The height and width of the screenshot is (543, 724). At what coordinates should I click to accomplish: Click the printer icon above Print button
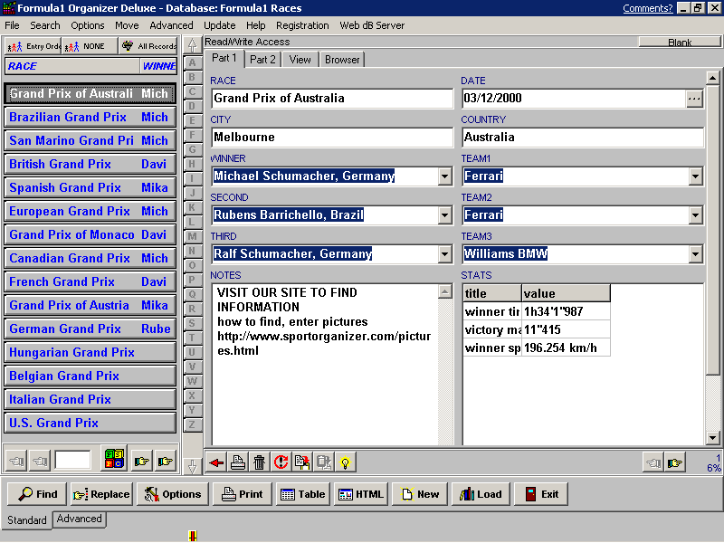[237, 462]
